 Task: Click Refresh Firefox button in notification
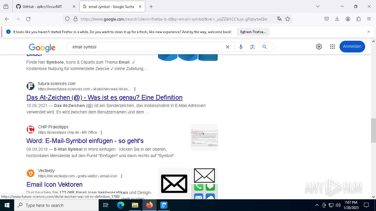coord(253,32)
